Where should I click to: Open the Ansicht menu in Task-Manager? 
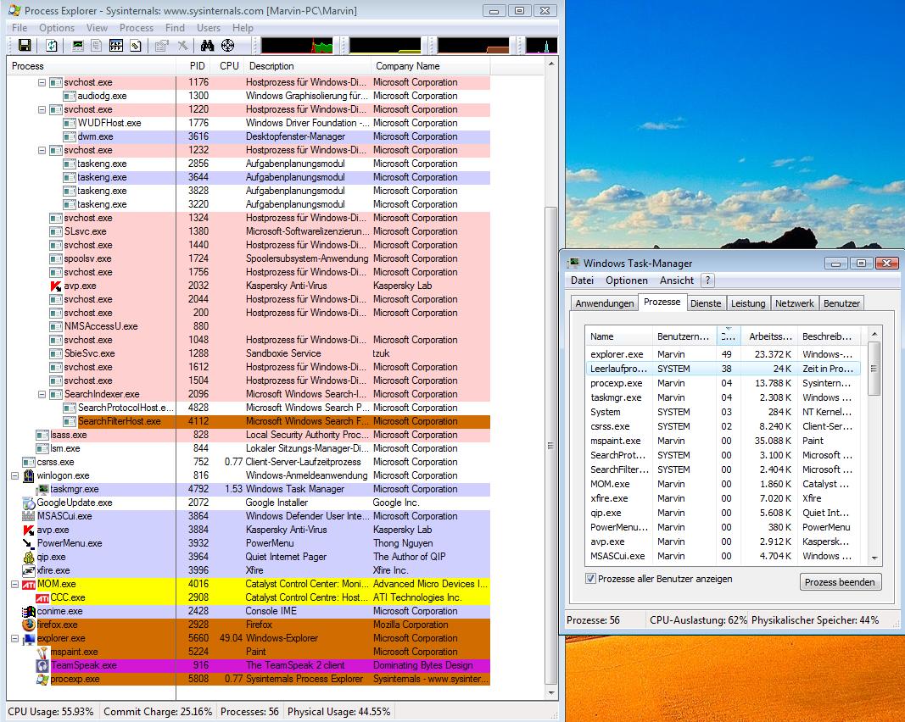(x=677, y=280)
